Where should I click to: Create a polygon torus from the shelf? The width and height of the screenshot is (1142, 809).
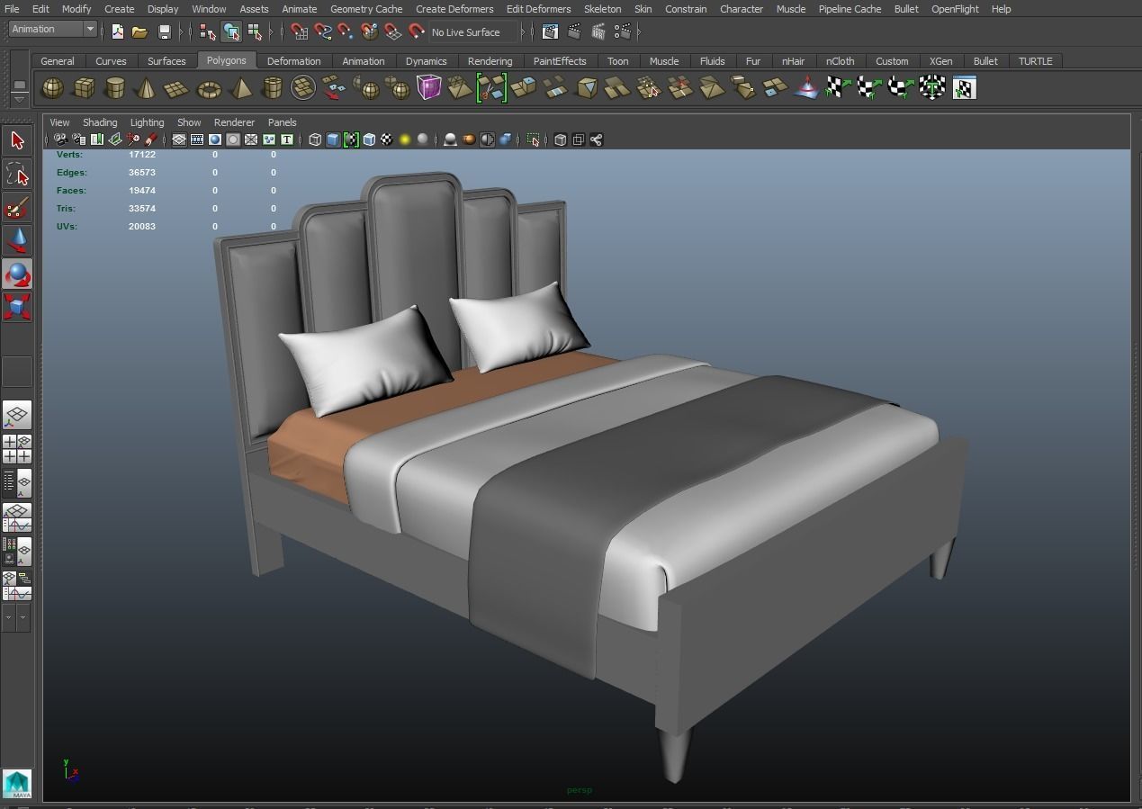209,88
